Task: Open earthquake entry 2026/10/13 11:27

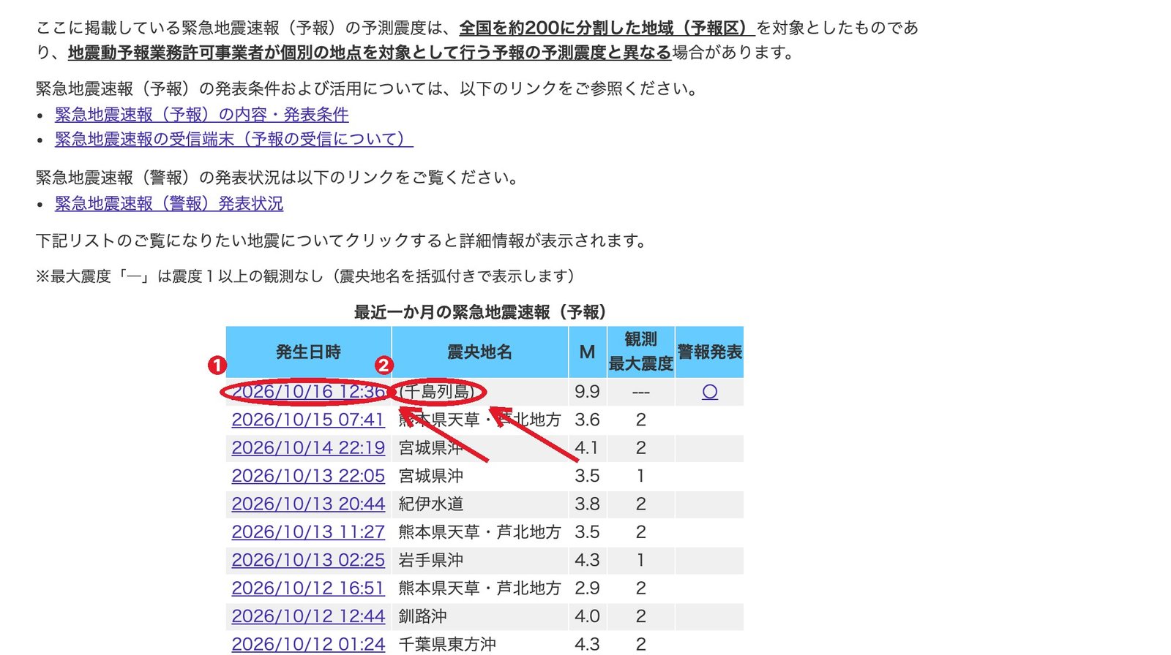Action: [308, 532]
